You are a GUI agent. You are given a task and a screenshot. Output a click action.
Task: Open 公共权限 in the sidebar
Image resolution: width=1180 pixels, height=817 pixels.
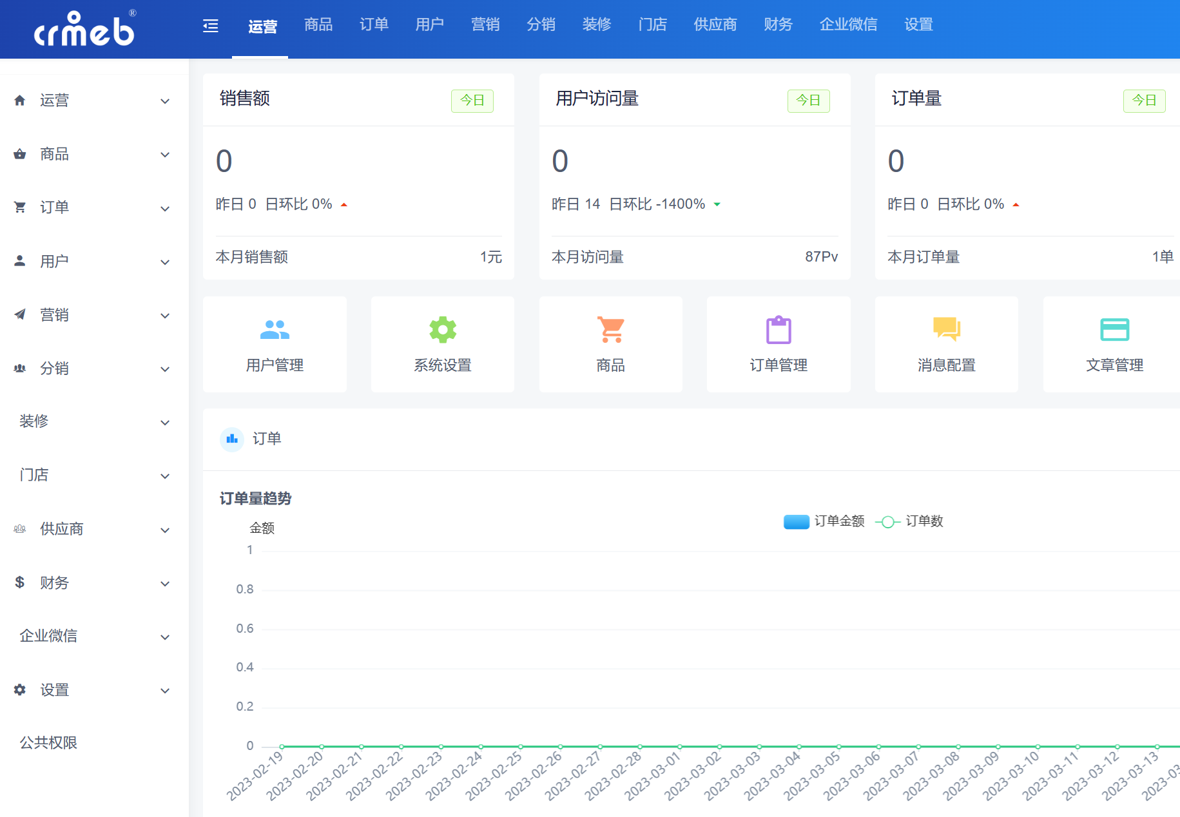click(x=48, y=743)
